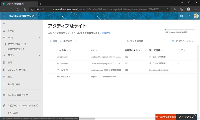Open a new browser tab with plus
The width and height of the screenshot is (200, 120).
click(x=41, y=4)
